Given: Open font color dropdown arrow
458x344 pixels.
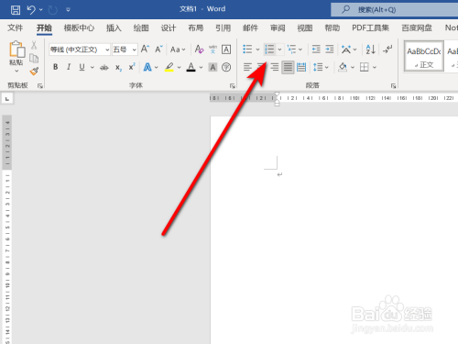Looking at the screenshot, I should click(x=201, y=67).
